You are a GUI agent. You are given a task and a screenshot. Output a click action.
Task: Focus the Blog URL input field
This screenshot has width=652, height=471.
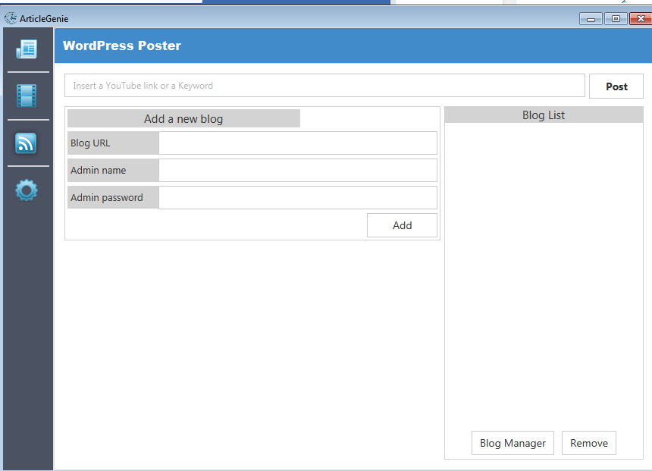pos(298,143)
